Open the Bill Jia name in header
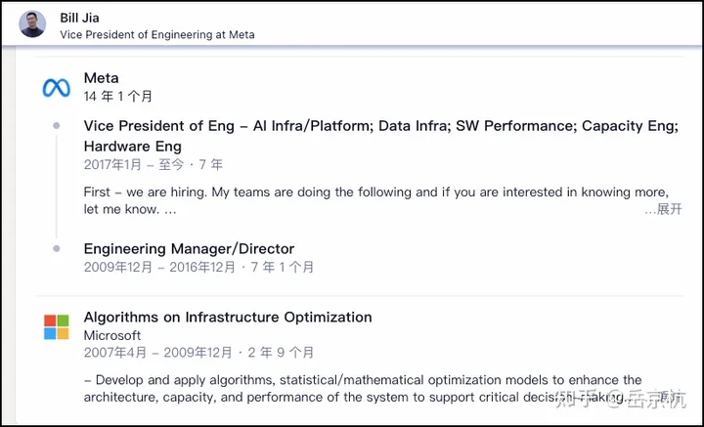 (82, 17)
